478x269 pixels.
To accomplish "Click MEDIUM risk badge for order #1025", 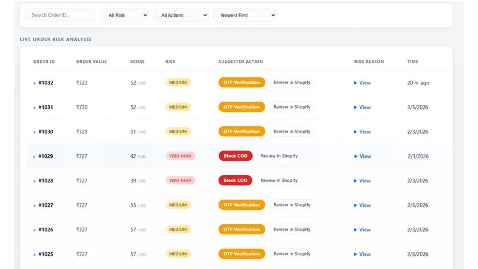I will (177, 253).
